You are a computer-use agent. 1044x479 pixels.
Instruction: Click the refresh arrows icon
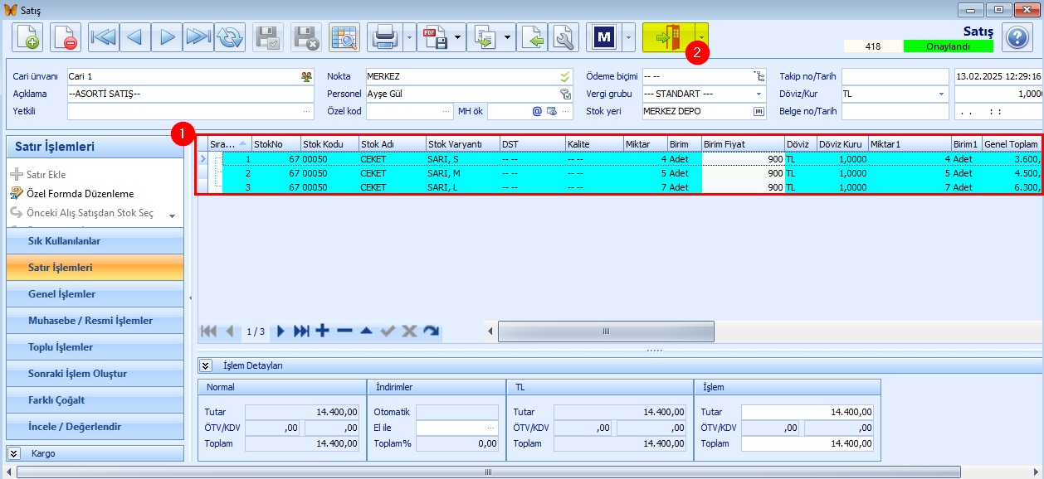click(x=230, y=37)
